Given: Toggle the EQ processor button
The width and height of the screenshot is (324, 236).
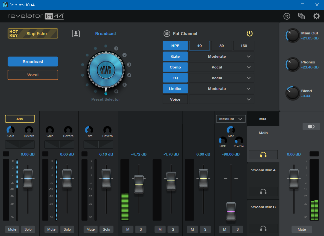Looking at the screenshot, I should click(175, 78).
